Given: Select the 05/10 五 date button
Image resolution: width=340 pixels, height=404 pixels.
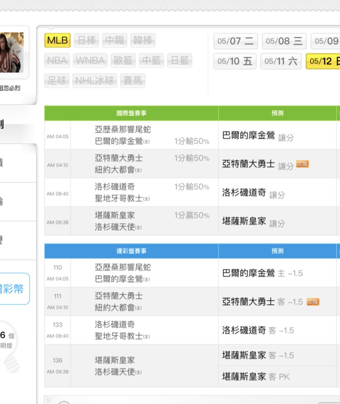Looking at the screenshot, I should tap(235, 61).
